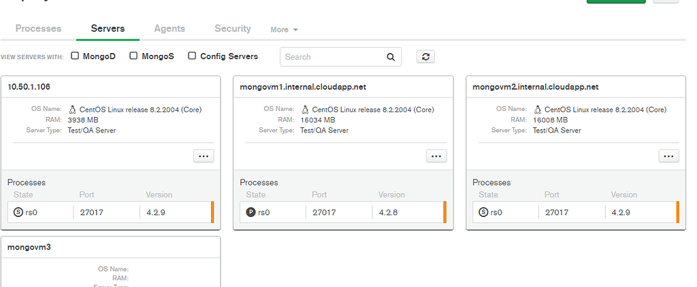
Task: Open ellipsis menu for server 10.50.1.106
Action: coord(204,156)
